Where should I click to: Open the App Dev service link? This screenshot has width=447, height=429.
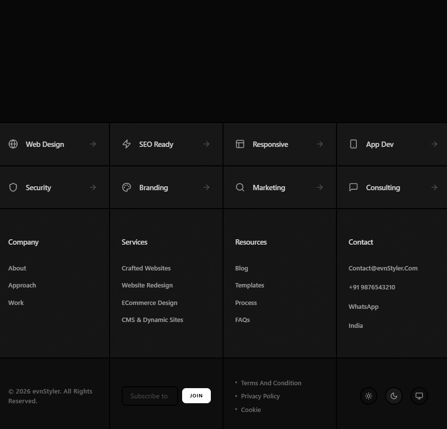[392, 144]
